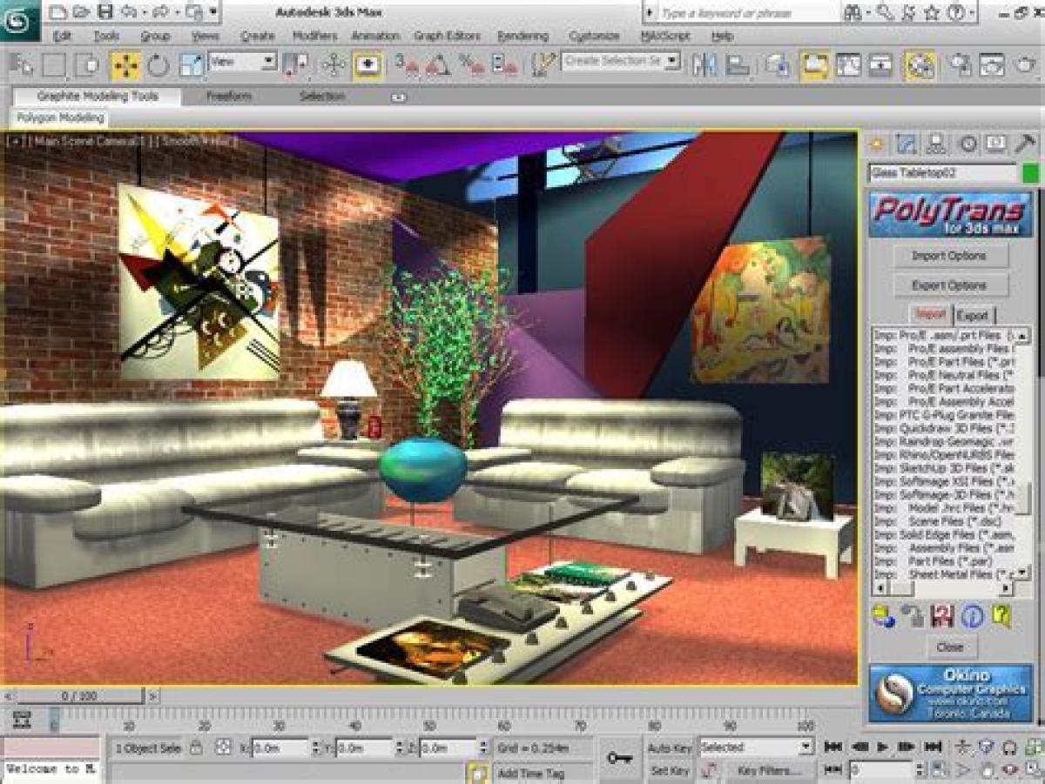Open the Selected key filter dropdown
Viewport: 1045px width, 784px height.
coord(755,747)
